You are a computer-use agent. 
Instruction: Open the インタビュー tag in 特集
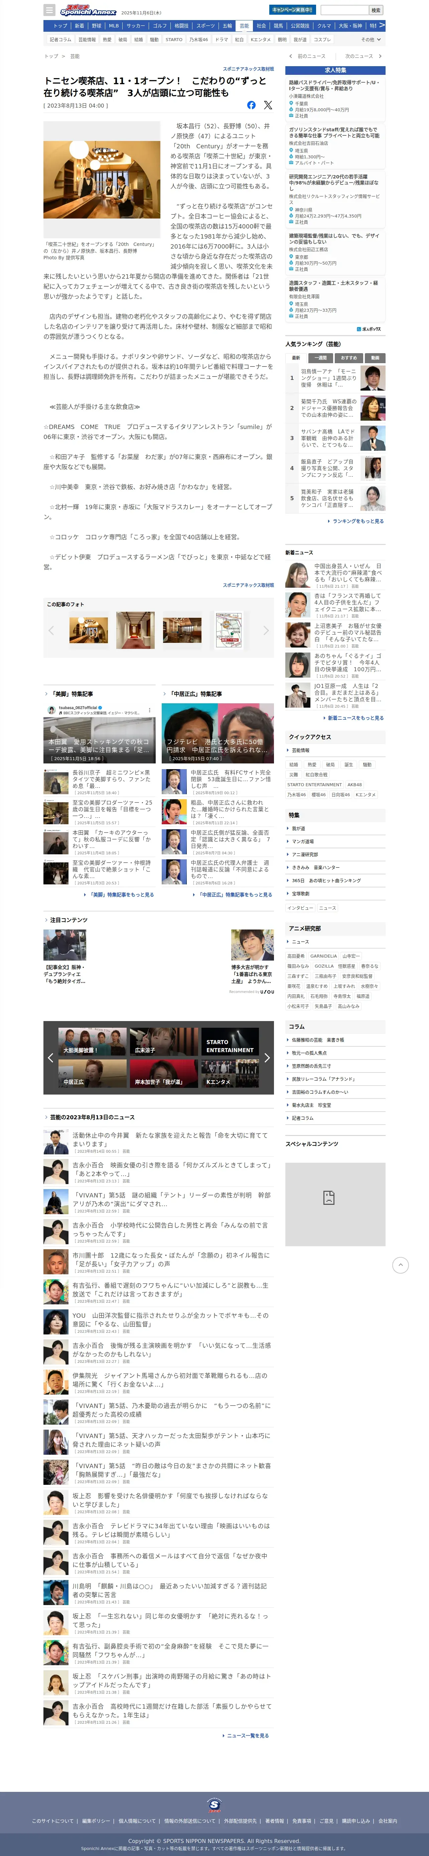300,908
